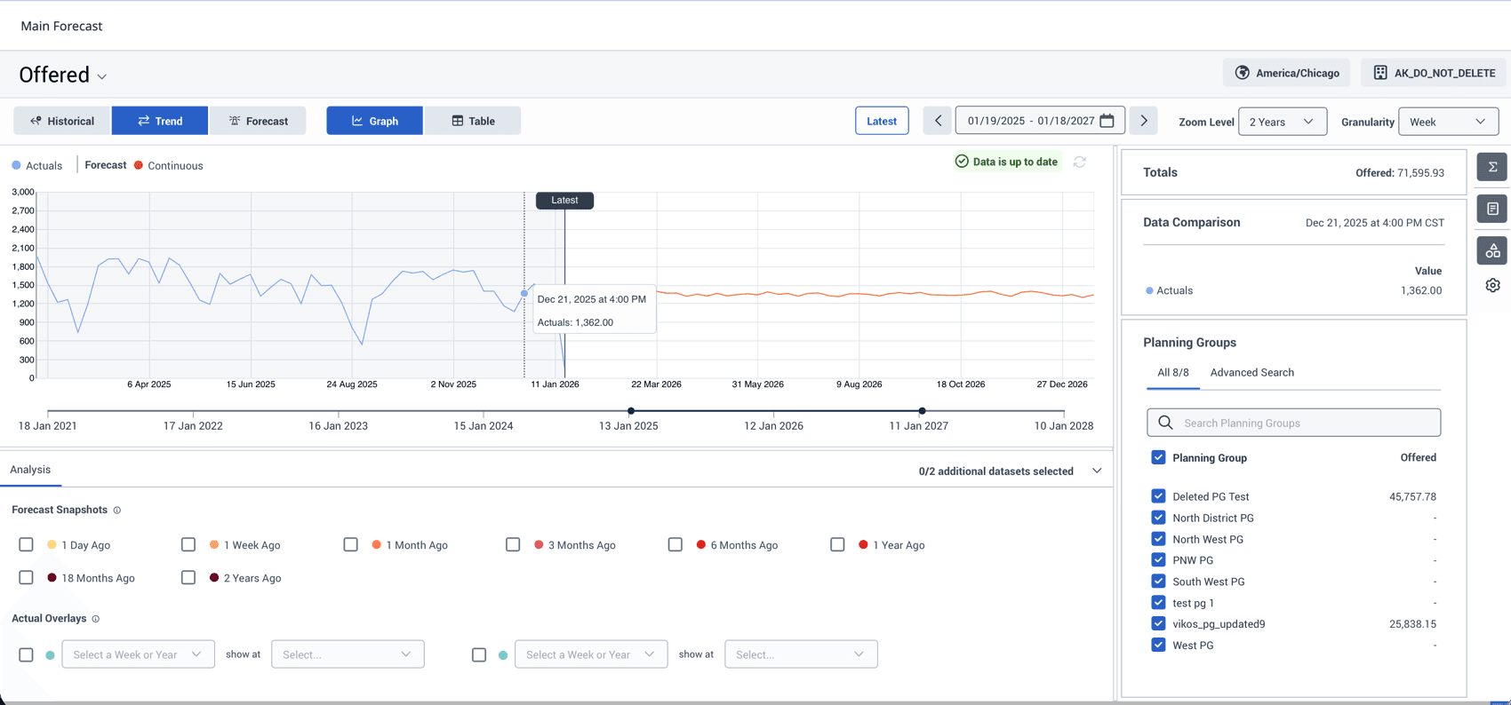Click the document notes sidebar icon

tap(1492, 209)
